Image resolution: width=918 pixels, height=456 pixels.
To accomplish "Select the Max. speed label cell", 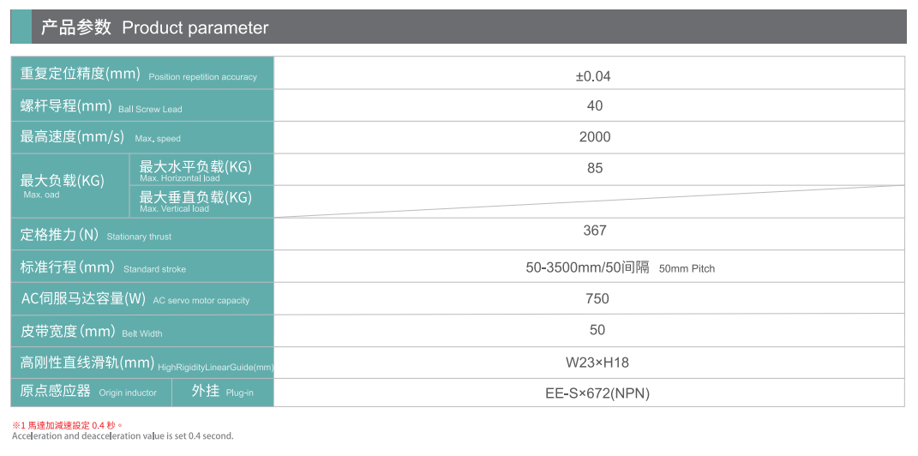I will pyautogui.click(x=141, y=137).
